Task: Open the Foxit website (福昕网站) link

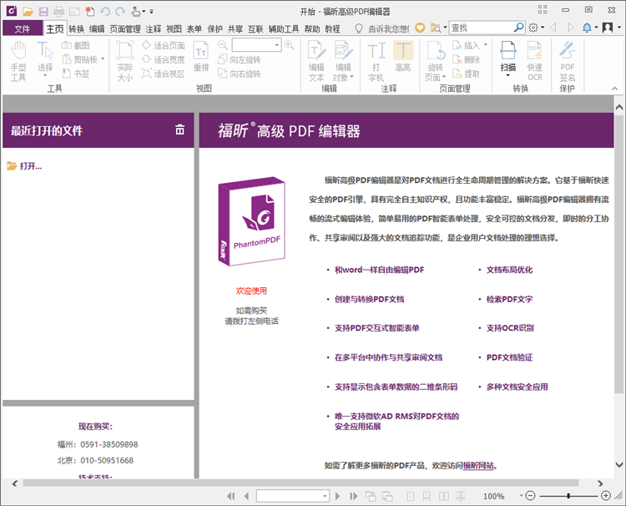Action: [x=478, y=466]
